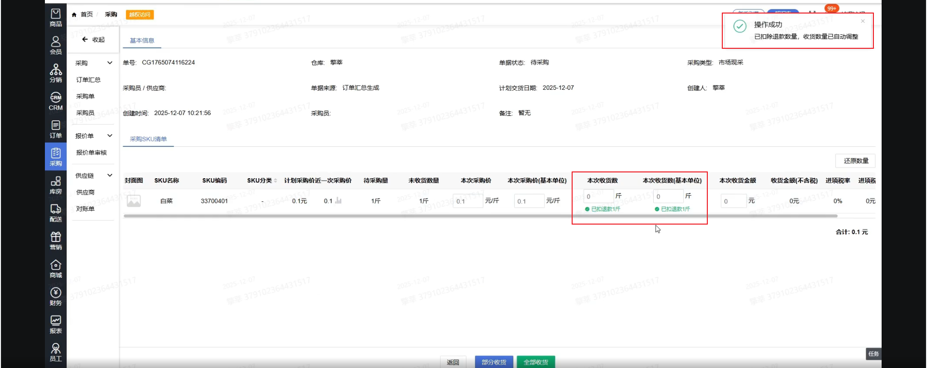
Task: Click price trend chart icon beside 0.1
Action: (338, 201)
